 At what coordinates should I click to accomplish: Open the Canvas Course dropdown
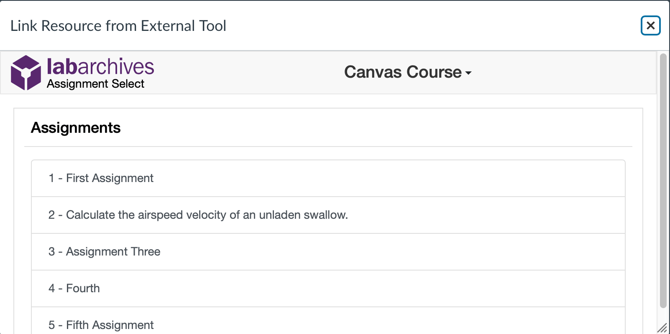[x=408, y=72]
